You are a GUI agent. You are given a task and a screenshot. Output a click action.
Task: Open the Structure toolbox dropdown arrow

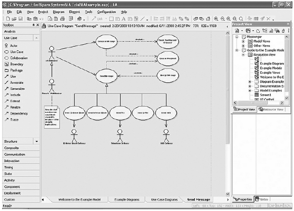pos(37,141)
